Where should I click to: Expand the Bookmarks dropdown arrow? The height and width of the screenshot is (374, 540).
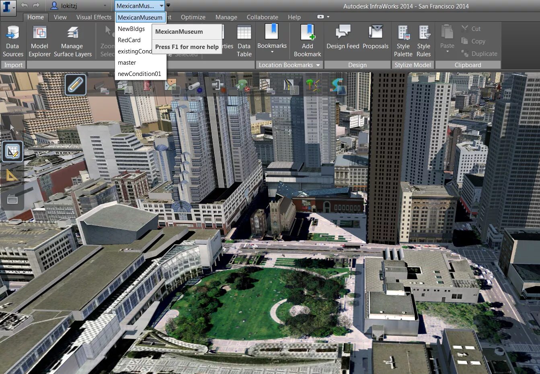(x=272, y=52)
